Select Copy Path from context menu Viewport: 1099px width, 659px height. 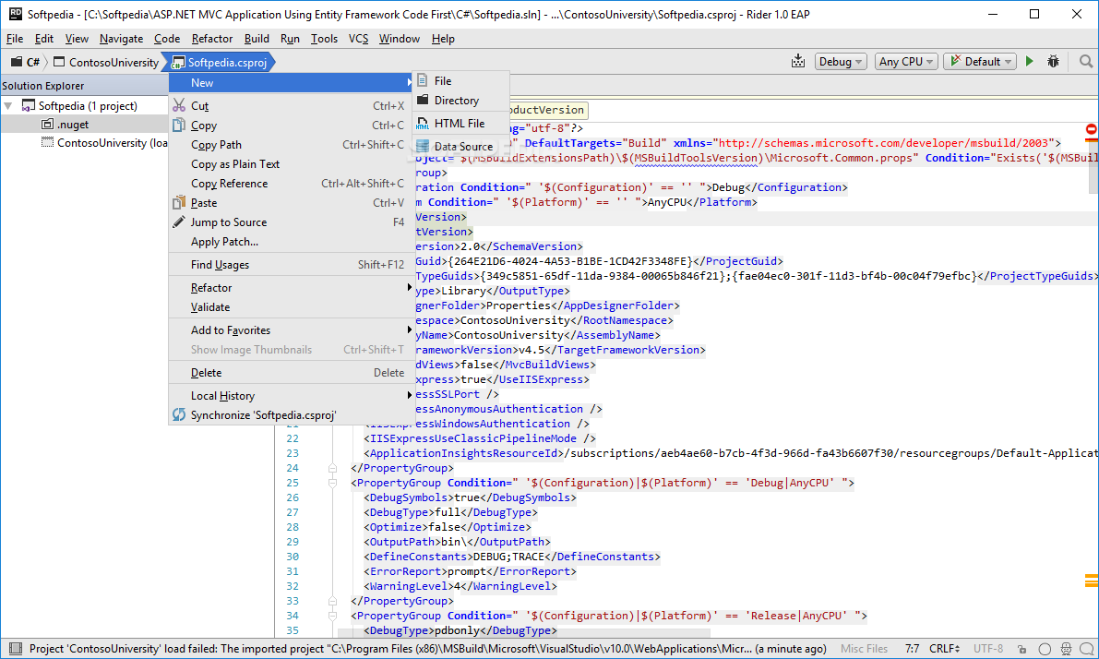(290, 144)
